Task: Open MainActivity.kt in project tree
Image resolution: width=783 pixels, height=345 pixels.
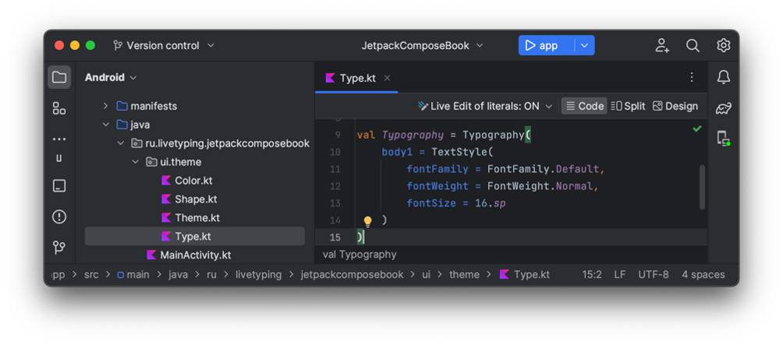Action: [x=195, y=255]
